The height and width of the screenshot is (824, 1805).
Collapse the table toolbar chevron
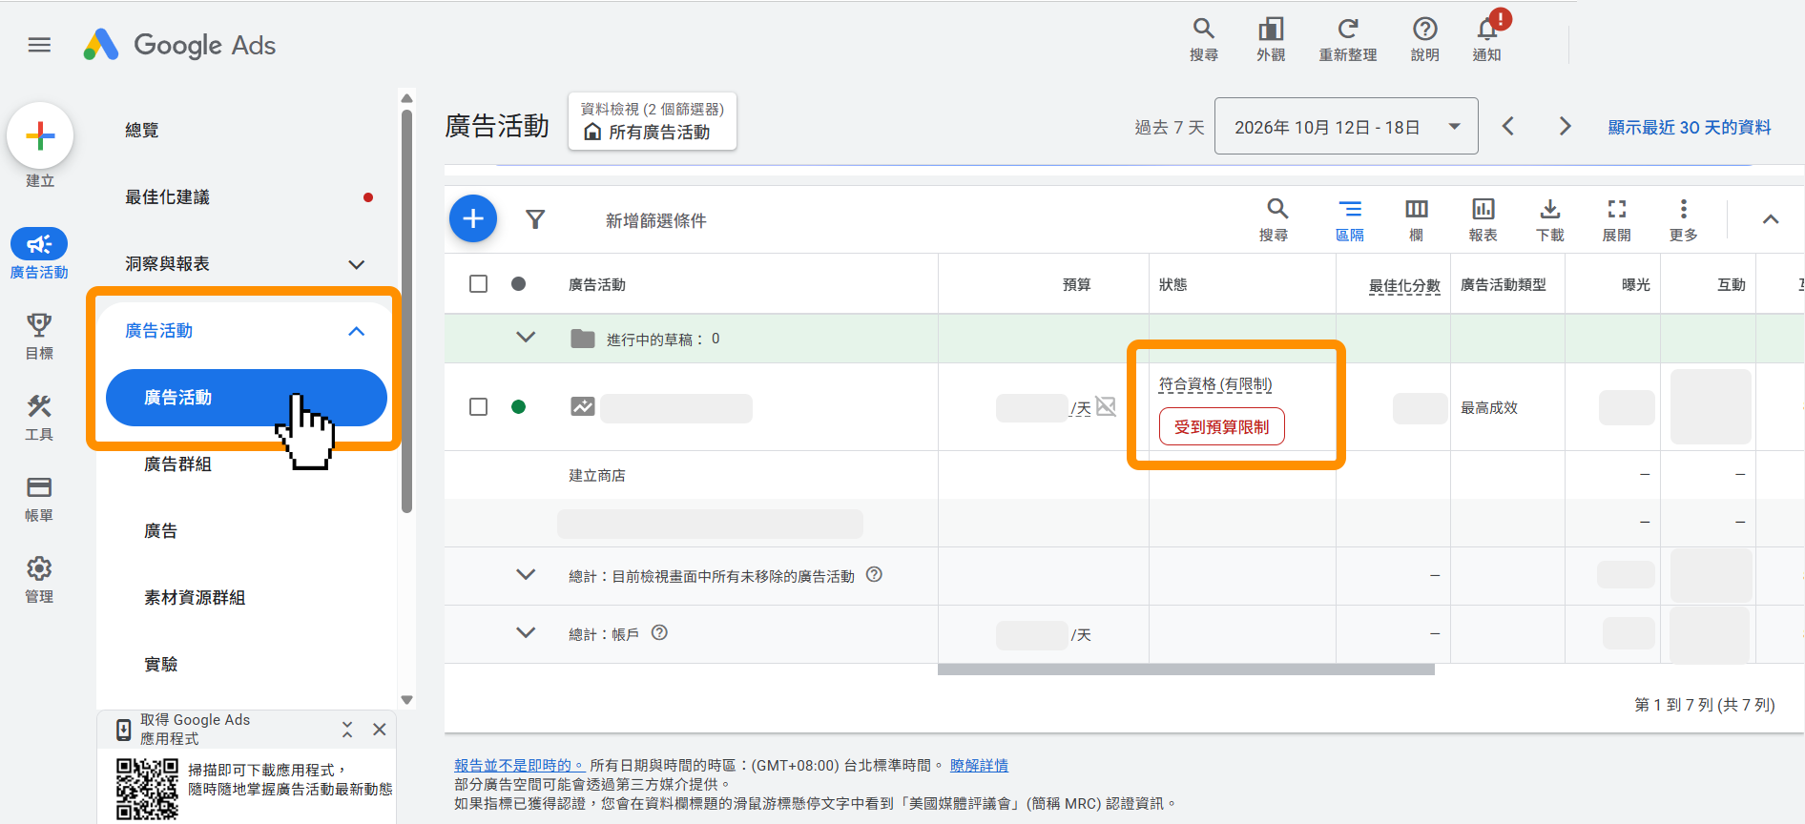click(1771, 219)
